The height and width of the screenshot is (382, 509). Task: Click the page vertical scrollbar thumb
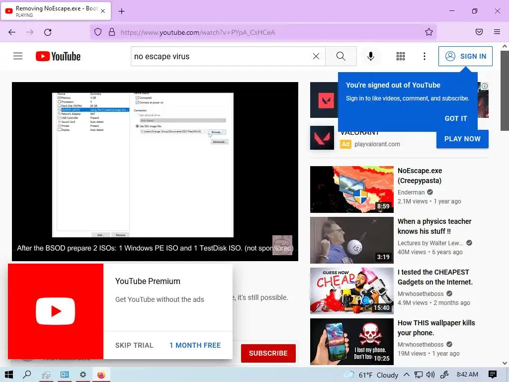pos(505,91)
